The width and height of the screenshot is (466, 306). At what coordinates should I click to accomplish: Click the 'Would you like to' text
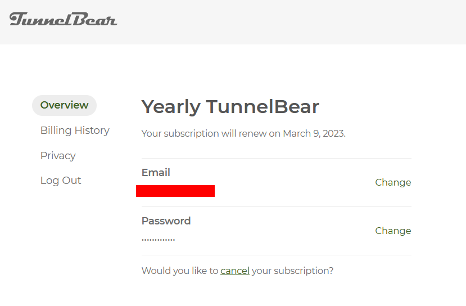pos(180,271)
